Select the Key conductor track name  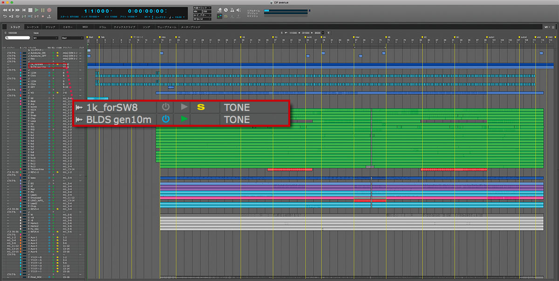[33, 58]
